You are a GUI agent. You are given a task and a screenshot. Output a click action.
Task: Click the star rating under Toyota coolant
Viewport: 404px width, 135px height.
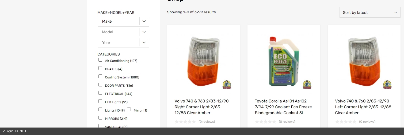265,122
